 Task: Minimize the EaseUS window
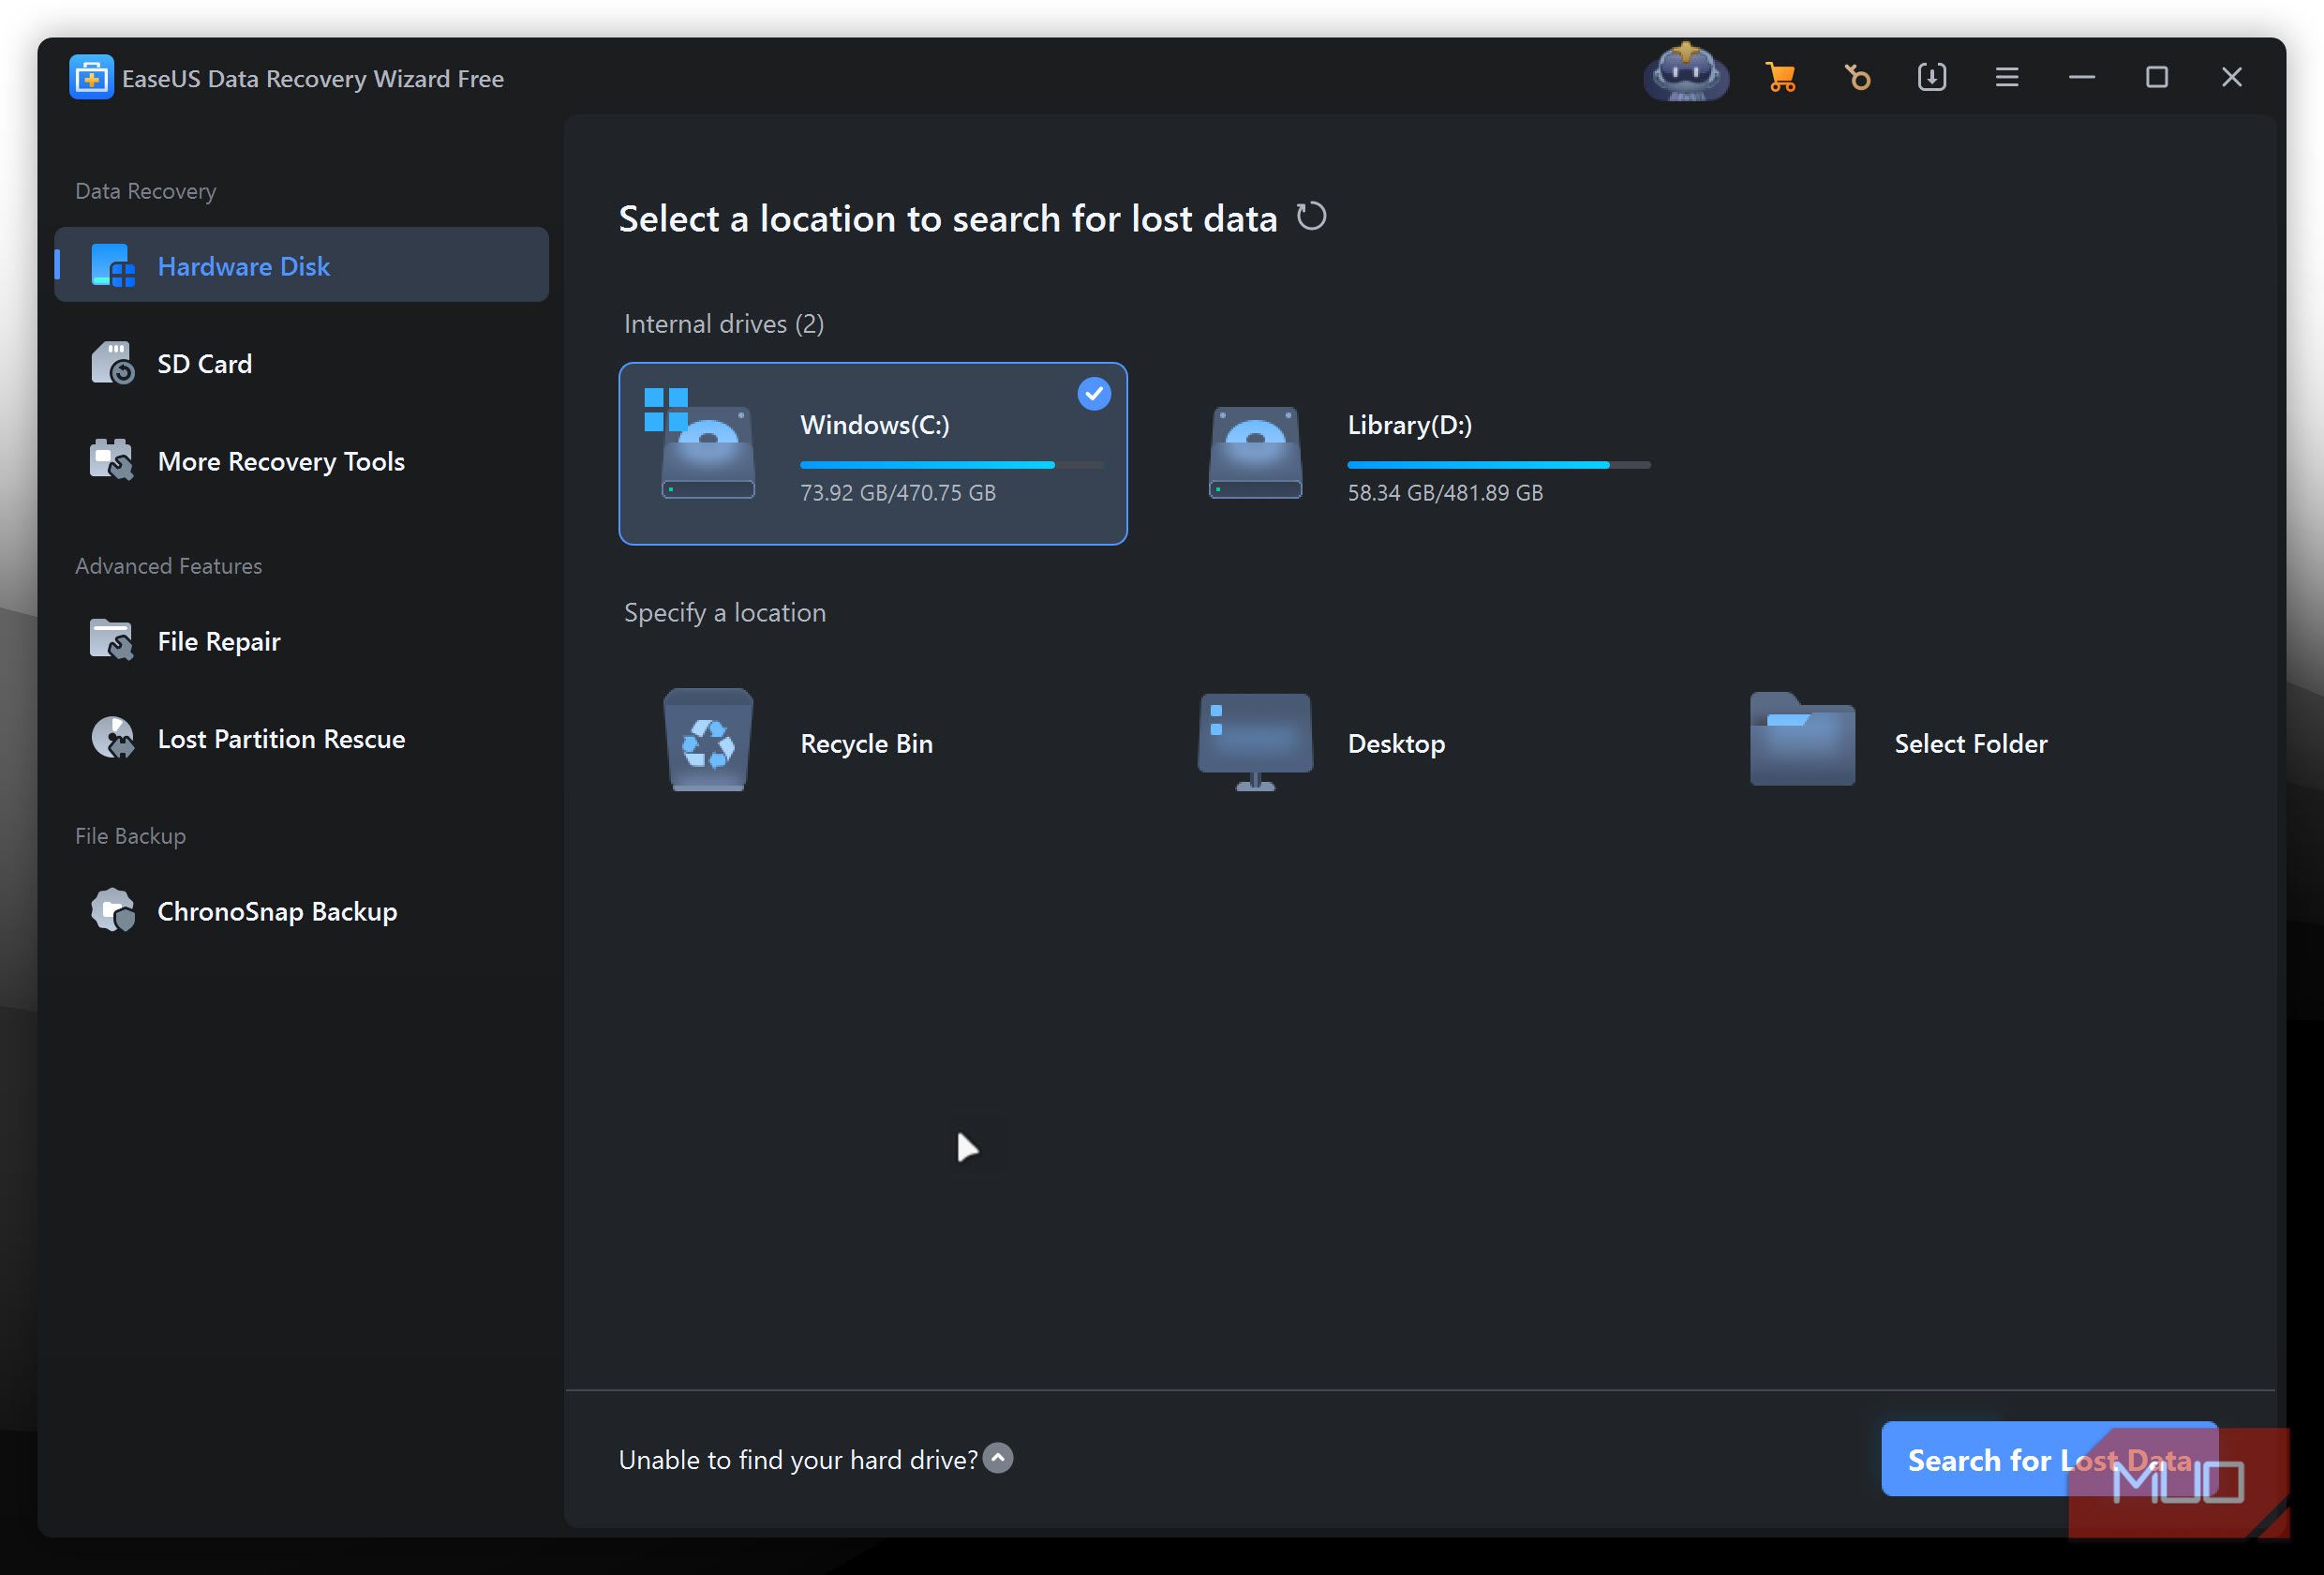pos(2081,77)
